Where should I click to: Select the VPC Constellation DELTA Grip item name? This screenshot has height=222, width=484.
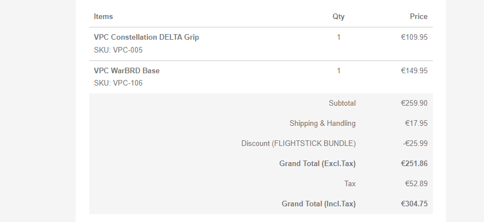point(146,37)
